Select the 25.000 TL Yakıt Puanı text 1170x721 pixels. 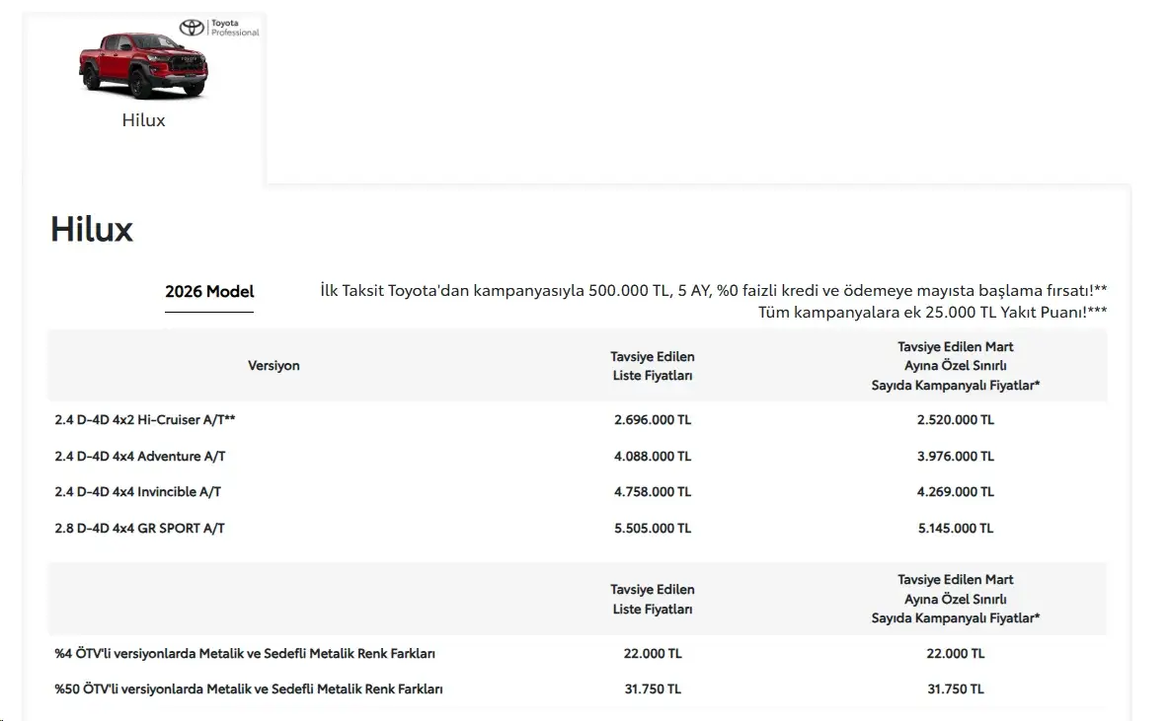point(933,312)
